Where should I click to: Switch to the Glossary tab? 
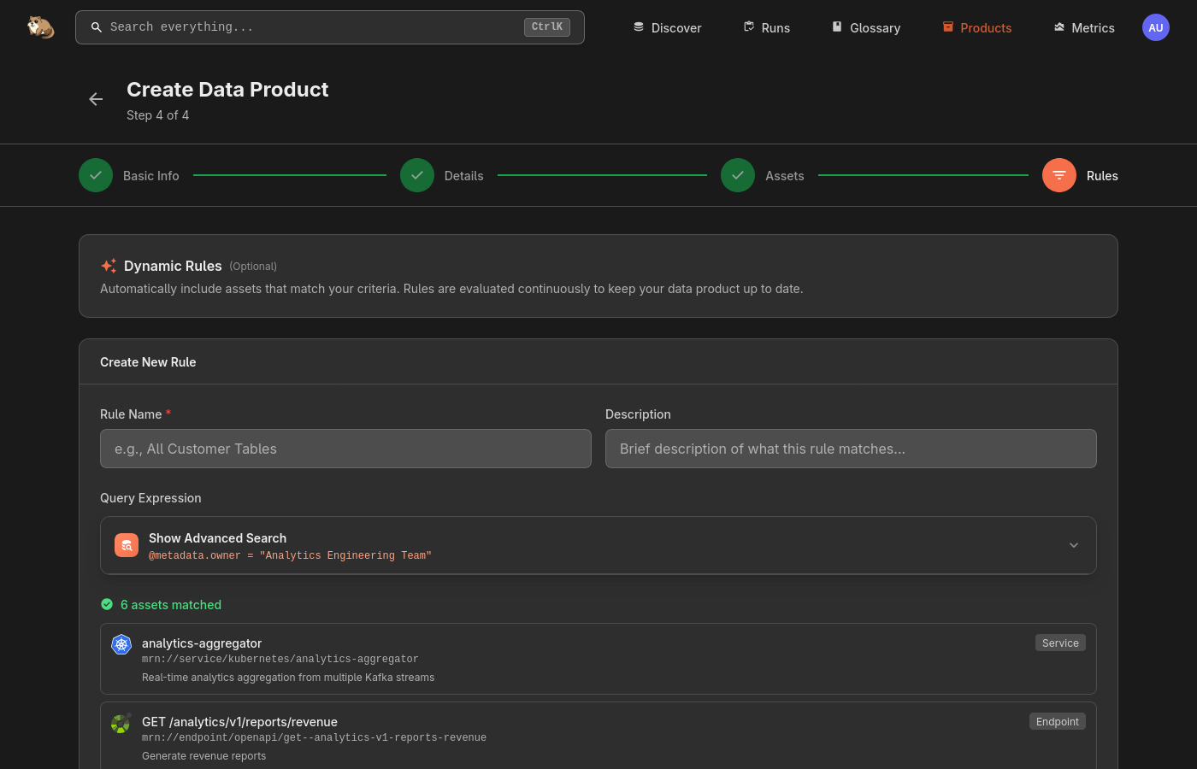[865, 27]
